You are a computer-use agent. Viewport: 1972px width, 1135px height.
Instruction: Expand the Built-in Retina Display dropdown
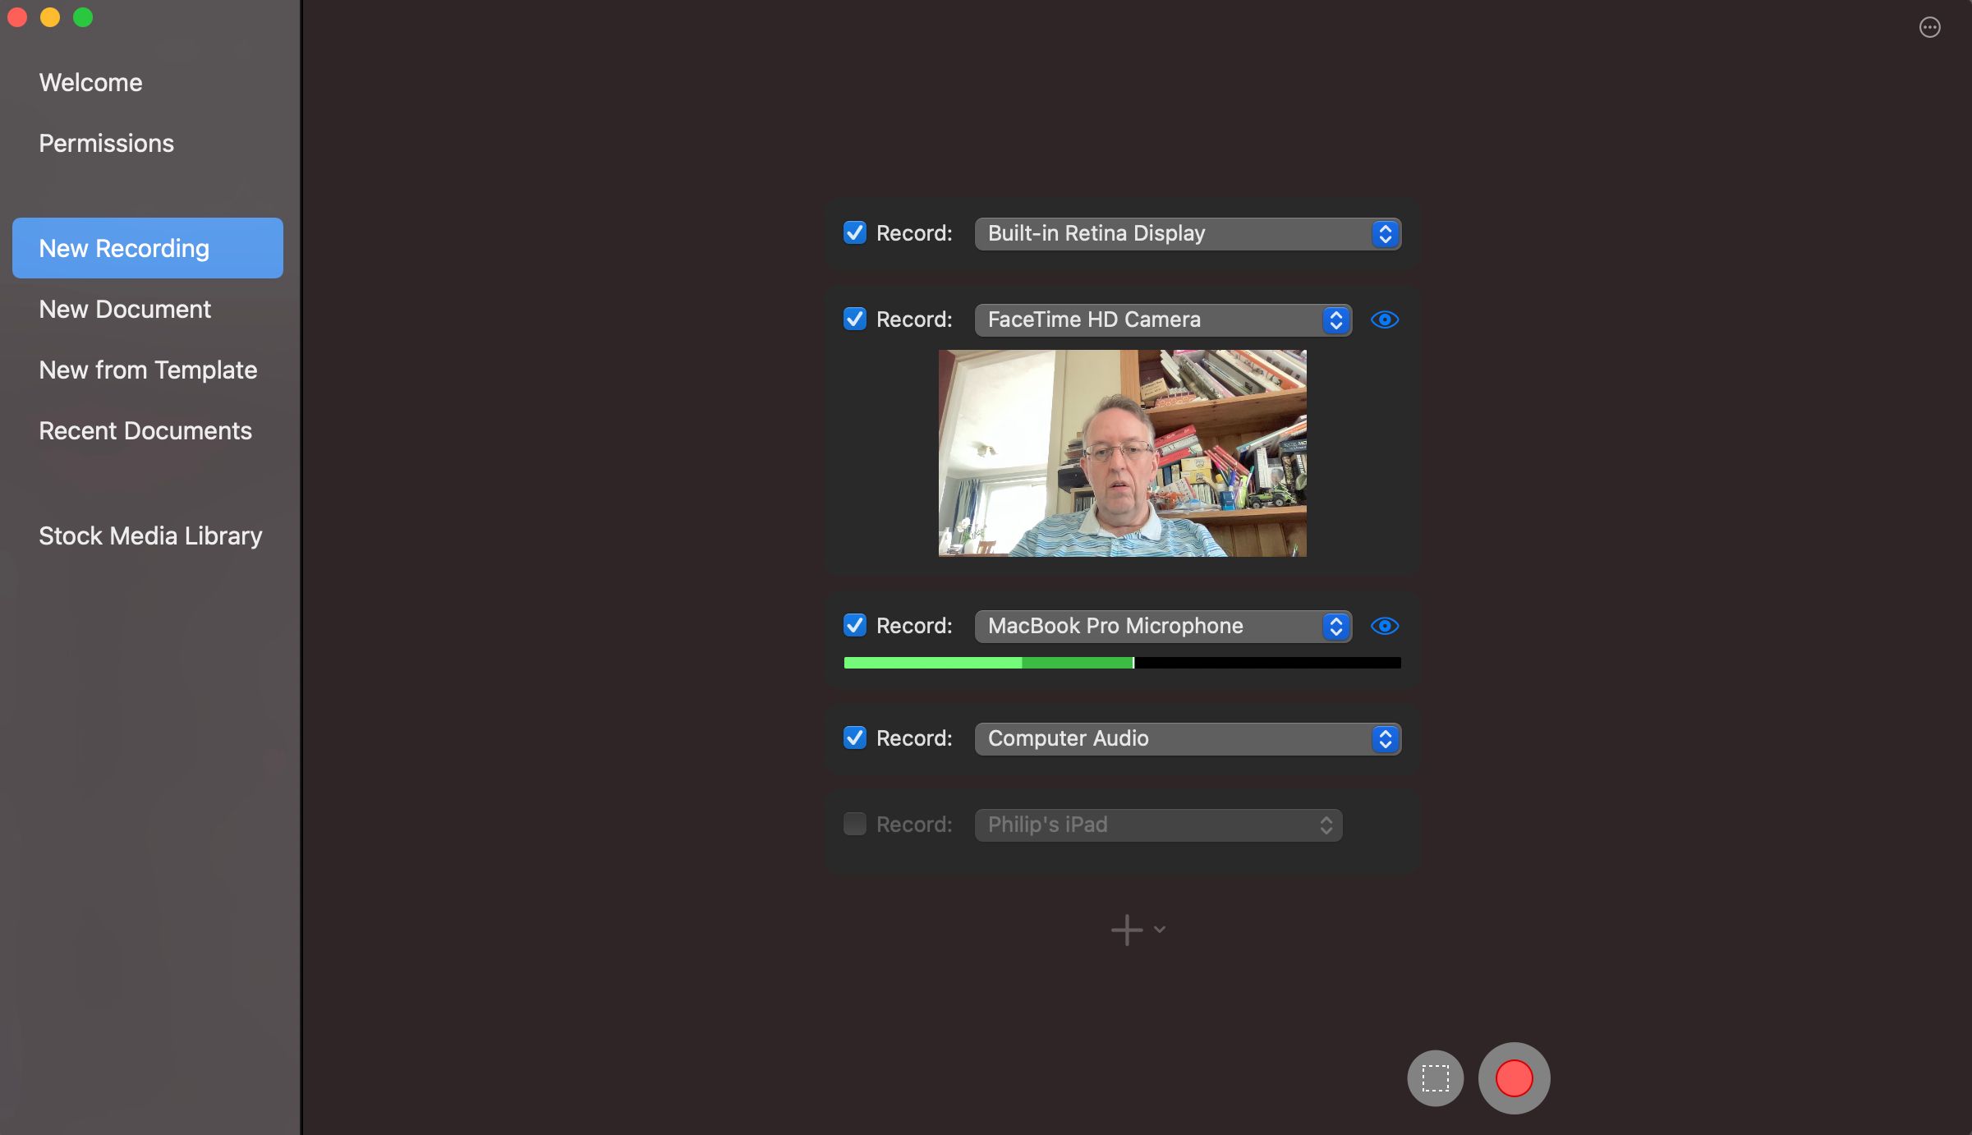point(1386,233)
